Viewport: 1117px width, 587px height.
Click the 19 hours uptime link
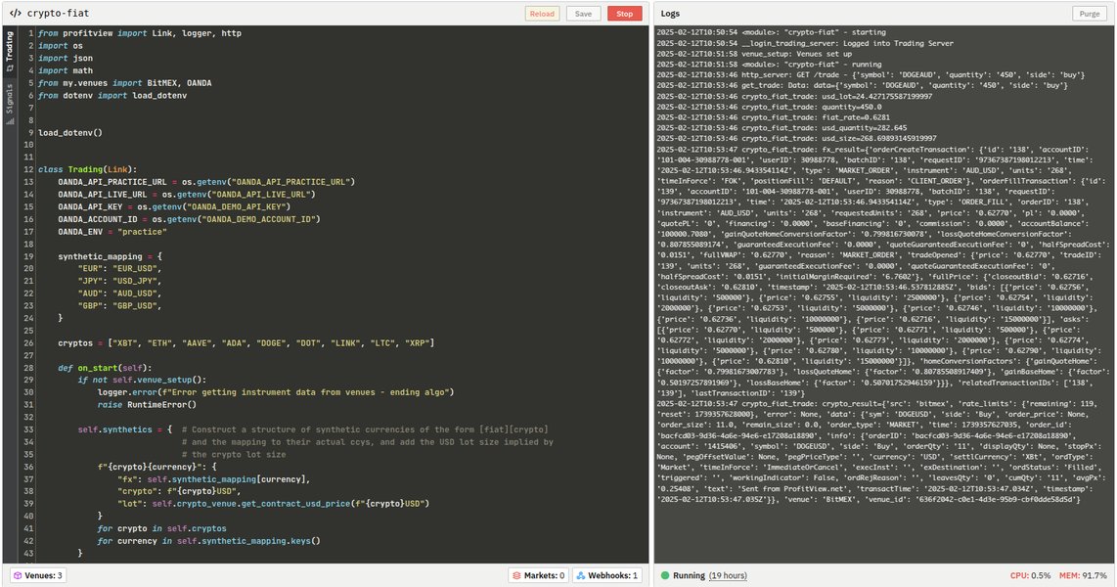tap(728, 575)
